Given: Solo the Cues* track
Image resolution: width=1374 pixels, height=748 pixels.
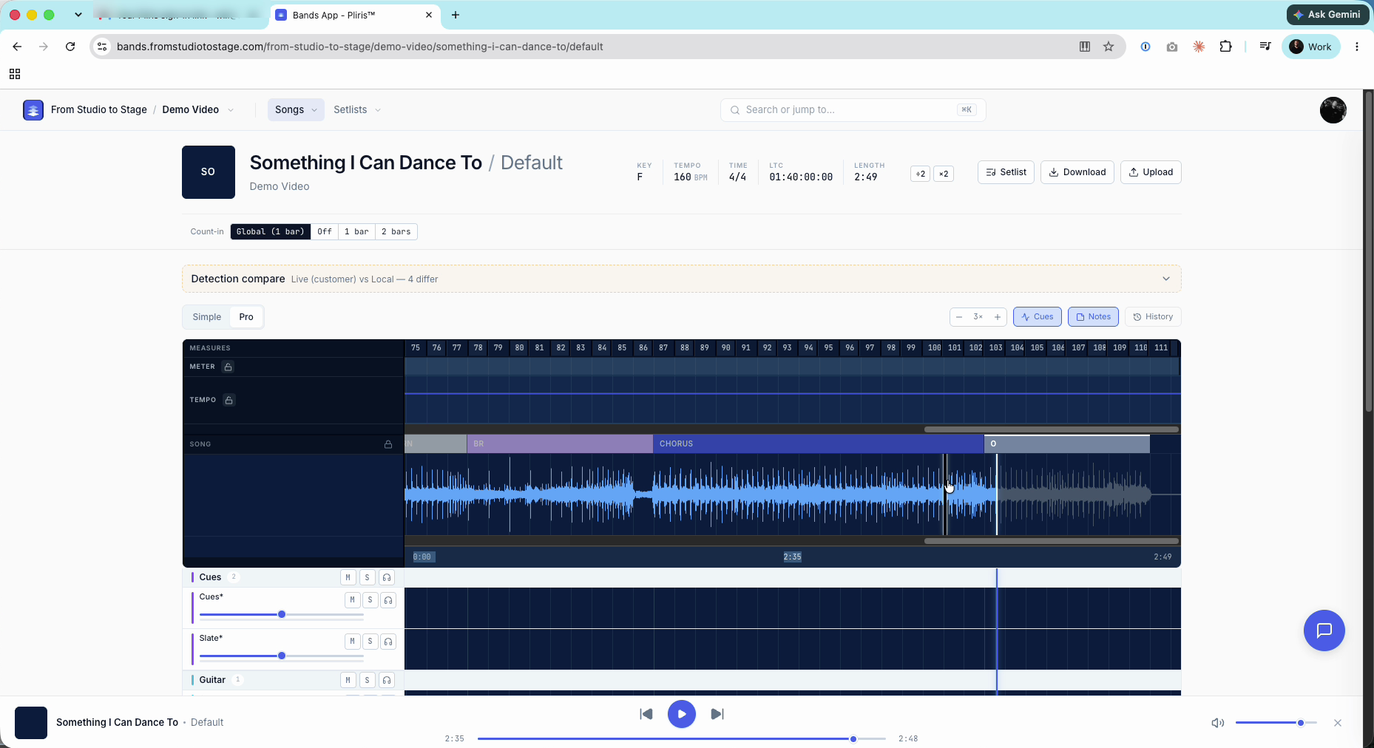Looking at the screenshot, I should pyautogui.click(x=370, y=600).
